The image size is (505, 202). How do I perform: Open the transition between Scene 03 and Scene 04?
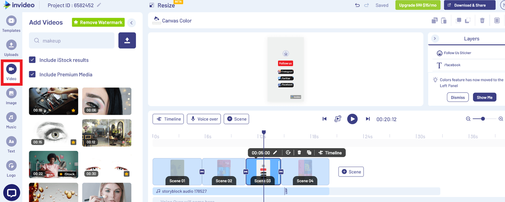click(x=281, y=172)
